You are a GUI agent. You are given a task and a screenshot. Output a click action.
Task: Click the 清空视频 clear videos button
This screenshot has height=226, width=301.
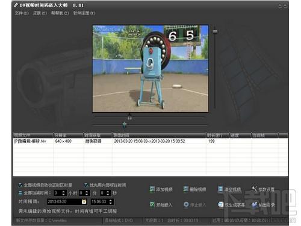pyautogui.click(x=229, y=189)
